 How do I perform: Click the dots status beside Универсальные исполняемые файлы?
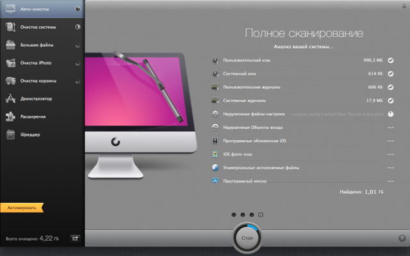pyautogui.click(x=390, y=168)
